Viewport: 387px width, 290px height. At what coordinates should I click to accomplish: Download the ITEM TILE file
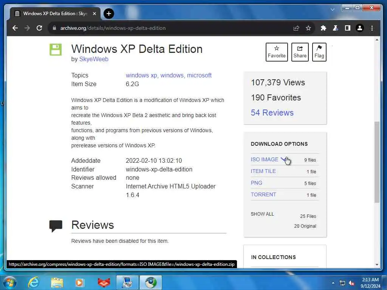click(x=263, y=171)
